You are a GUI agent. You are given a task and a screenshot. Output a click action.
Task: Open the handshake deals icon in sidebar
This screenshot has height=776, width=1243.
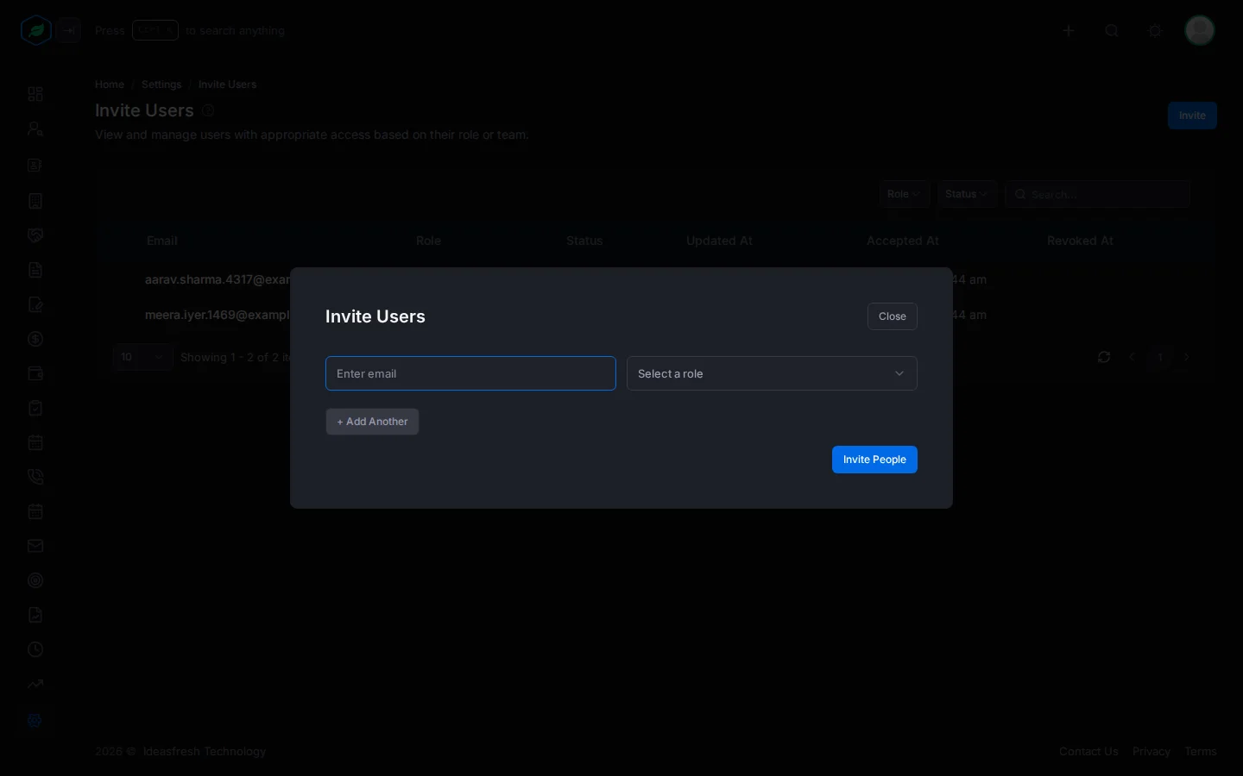(x=35, y=235)
